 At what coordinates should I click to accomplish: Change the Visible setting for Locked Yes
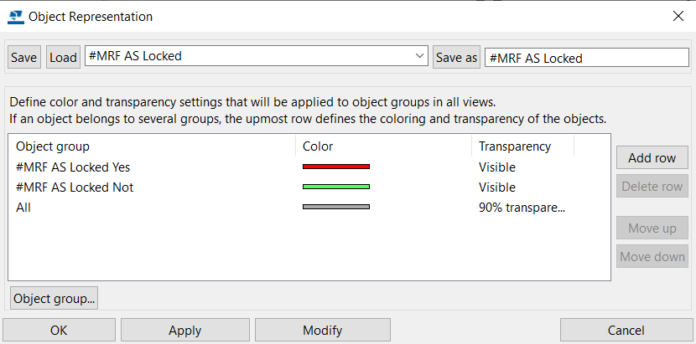point(497,167)
